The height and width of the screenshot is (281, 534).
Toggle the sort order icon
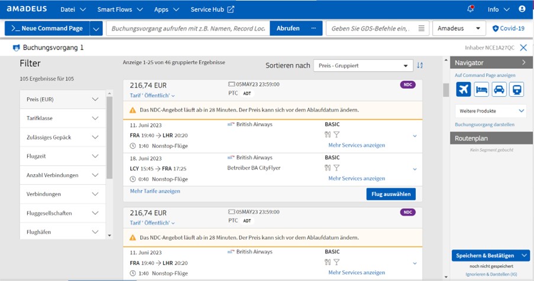(420, 66)
